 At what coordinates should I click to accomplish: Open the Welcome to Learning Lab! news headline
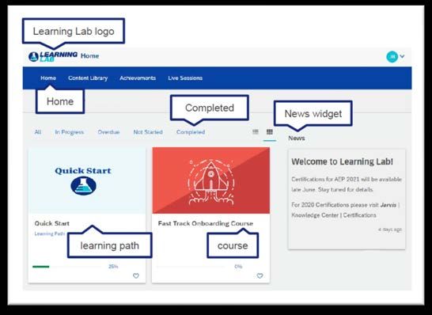coord(342,161)
